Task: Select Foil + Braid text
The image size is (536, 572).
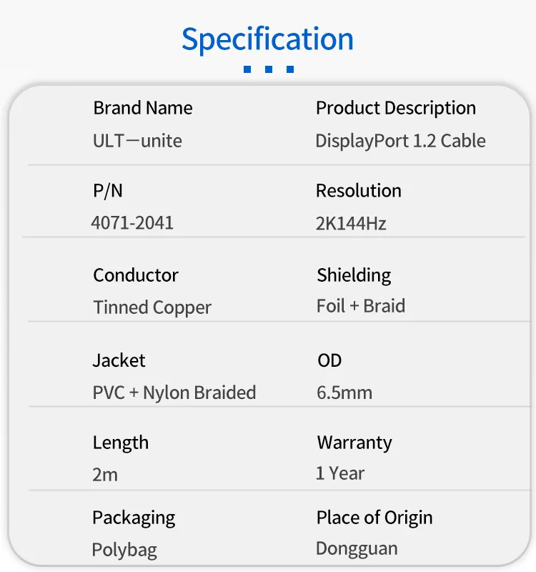Action: [x=361, y=306]
